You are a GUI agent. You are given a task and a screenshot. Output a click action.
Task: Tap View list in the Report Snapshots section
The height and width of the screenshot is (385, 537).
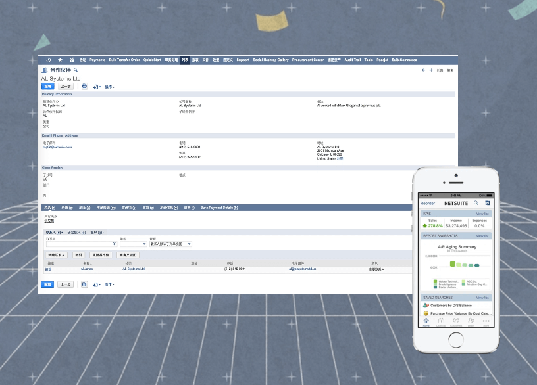[482, 236]
